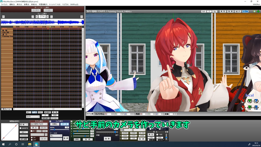The image size is (261, 147).
Task: Toggle the 座標軸 button in viewport header
Action: [x=245, y=11]
